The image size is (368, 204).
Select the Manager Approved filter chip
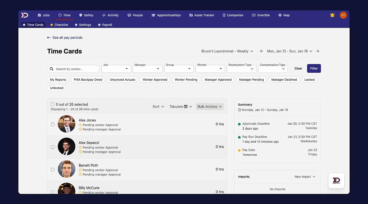(218, 80)
